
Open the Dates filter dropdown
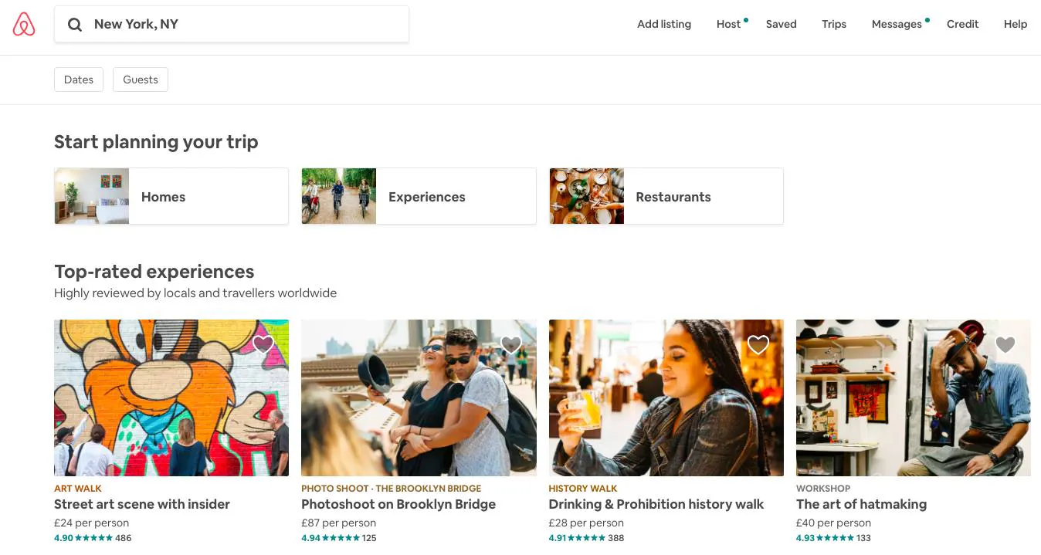coord(79,80)
